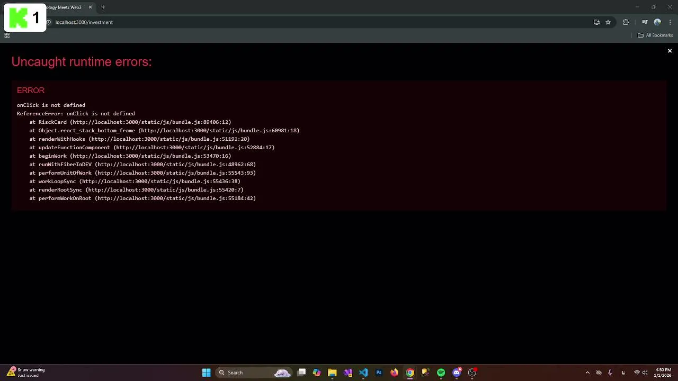The width and height of the screenshot is (678, 381).
Task: Open the Chrome profile avatar
Action: tap(657, 22)
